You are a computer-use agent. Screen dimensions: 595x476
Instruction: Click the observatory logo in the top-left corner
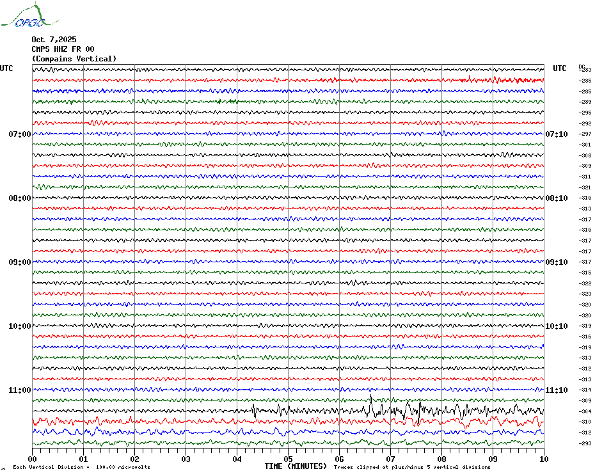[x=29, y=15]
